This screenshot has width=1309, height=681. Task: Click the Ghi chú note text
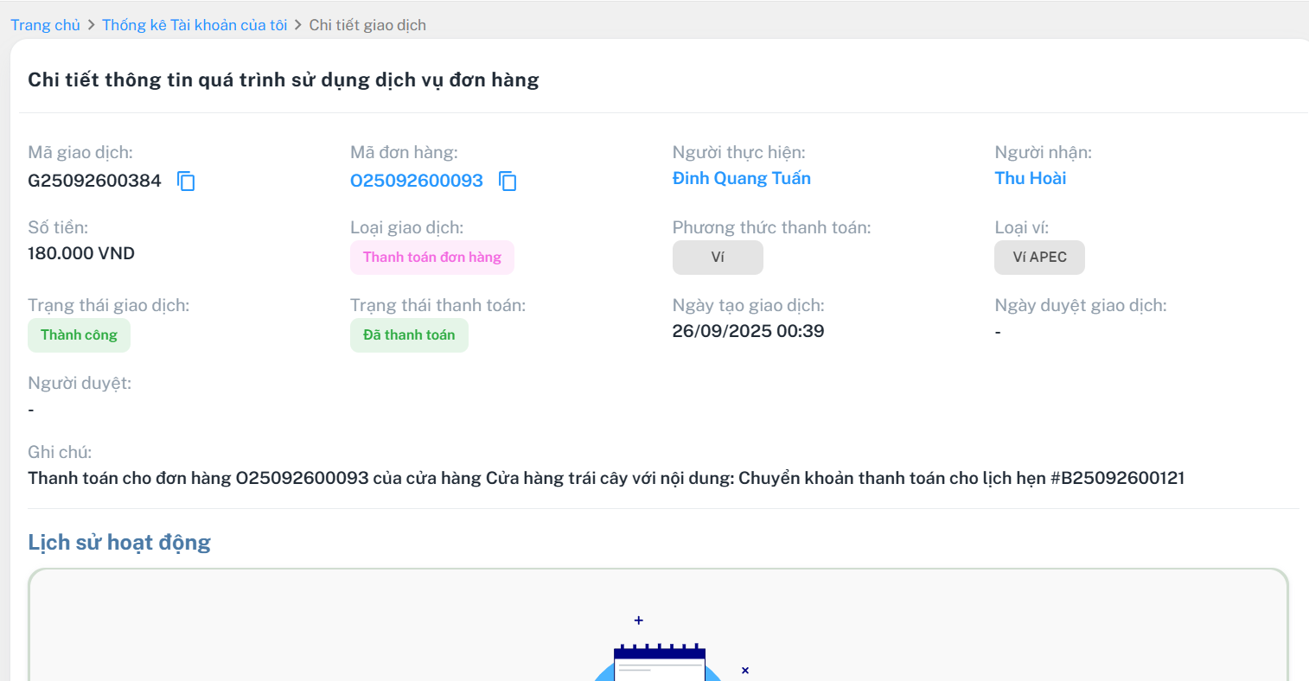[x=605, y=478]
